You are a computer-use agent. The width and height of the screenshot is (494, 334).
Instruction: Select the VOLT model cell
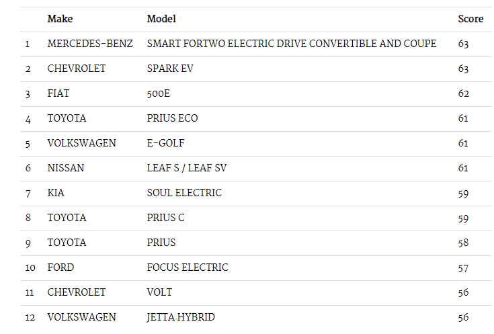pos(159,292)
